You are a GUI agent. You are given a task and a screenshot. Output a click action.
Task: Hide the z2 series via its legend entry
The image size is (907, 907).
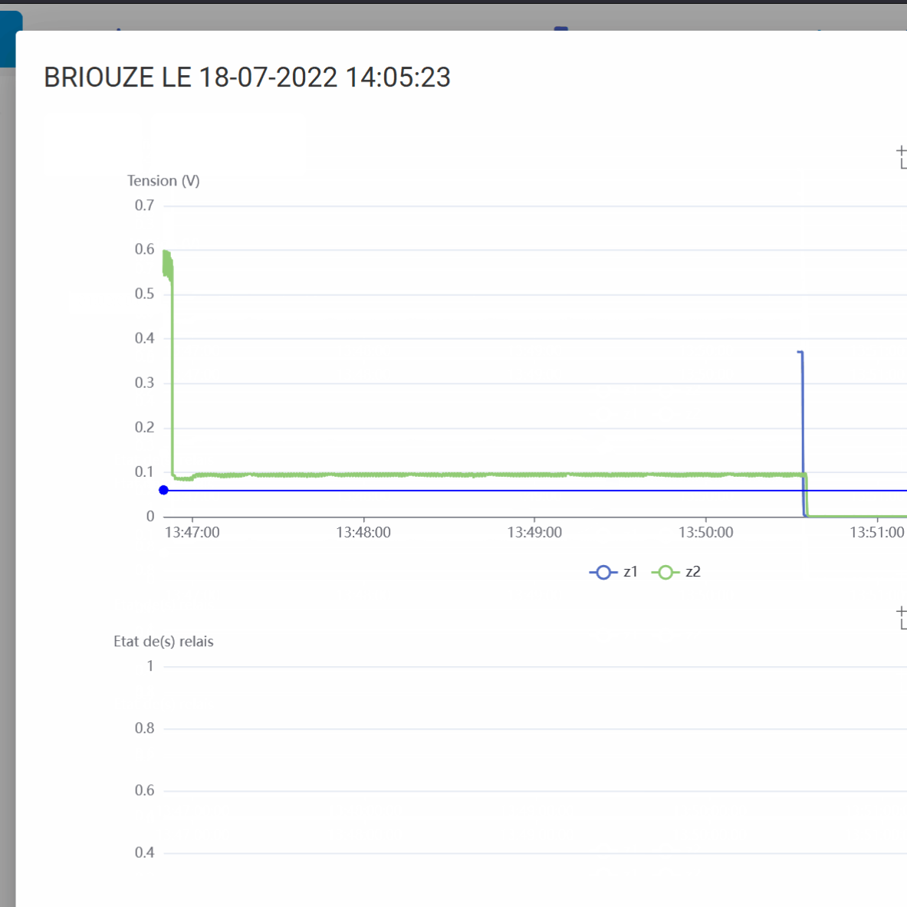click(x=676, y=572)
